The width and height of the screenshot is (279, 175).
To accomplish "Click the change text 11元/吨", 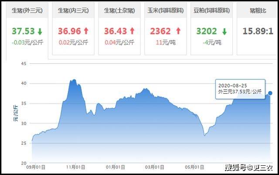I will [x=166, y=42].
